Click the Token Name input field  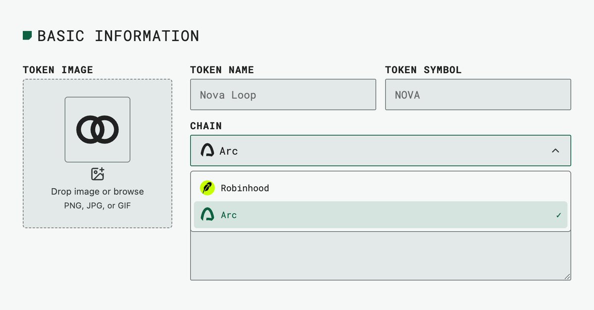[283, 95]
